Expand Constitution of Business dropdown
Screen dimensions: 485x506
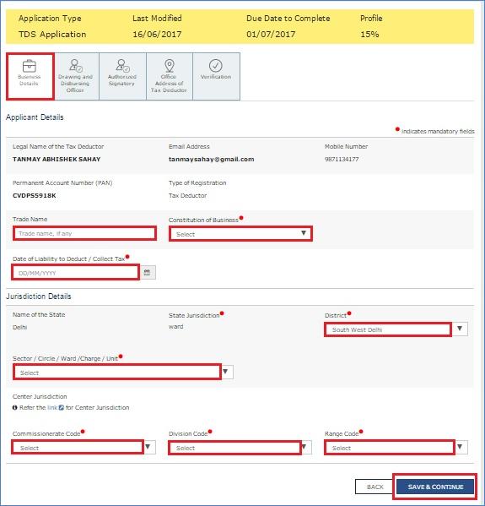[240, 234]
